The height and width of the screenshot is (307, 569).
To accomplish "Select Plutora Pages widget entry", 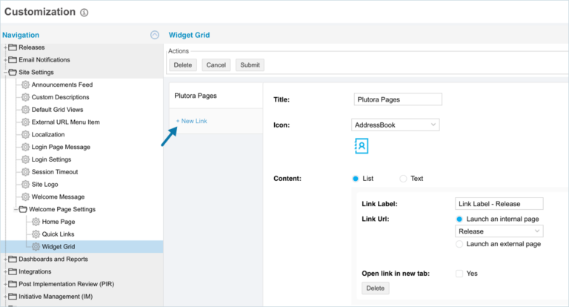I will pos(196,96).
